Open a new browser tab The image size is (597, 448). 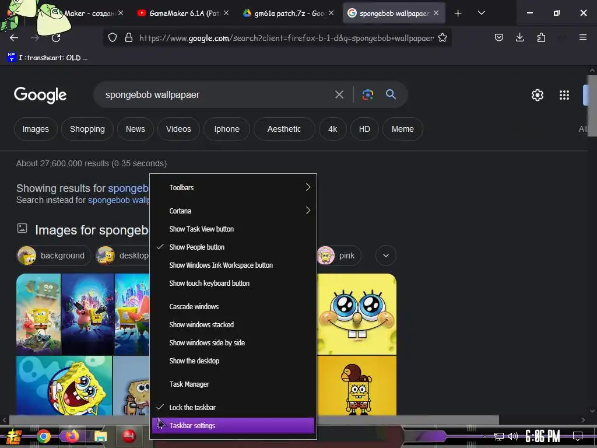pyautogui.click(x=458, y=13)
